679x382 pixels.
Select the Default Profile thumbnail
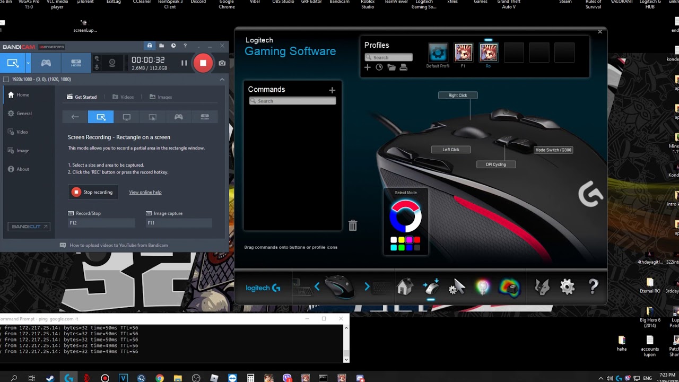pos(438,53)
